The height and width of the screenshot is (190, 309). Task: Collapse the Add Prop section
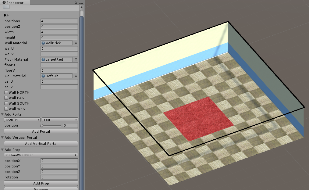pos(2,150)
